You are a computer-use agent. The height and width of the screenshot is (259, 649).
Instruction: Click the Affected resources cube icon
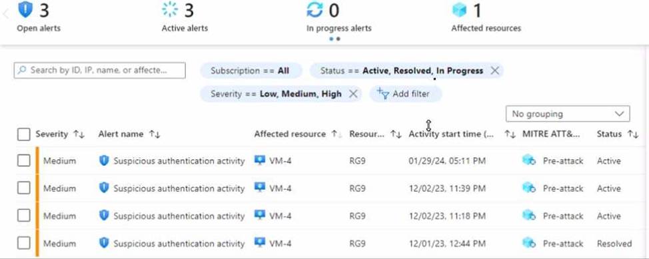[460, 10]
